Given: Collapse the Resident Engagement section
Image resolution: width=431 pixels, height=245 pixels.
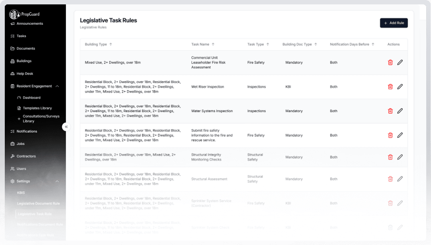Looking at the screenshot, I should point(57,86).
